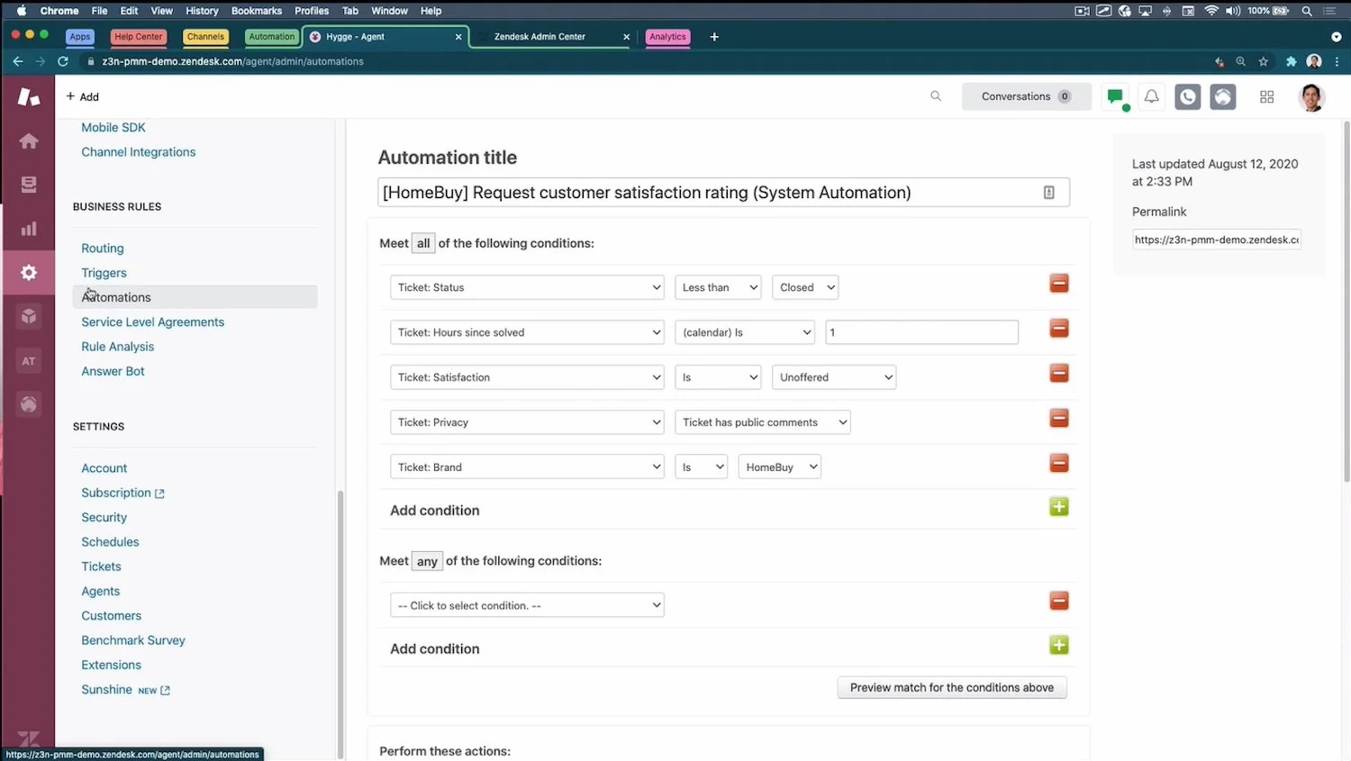Open Ticket: Privacy condition dropdown
The width and height of the screenshot is (1351, 761).
click(527, 422)
